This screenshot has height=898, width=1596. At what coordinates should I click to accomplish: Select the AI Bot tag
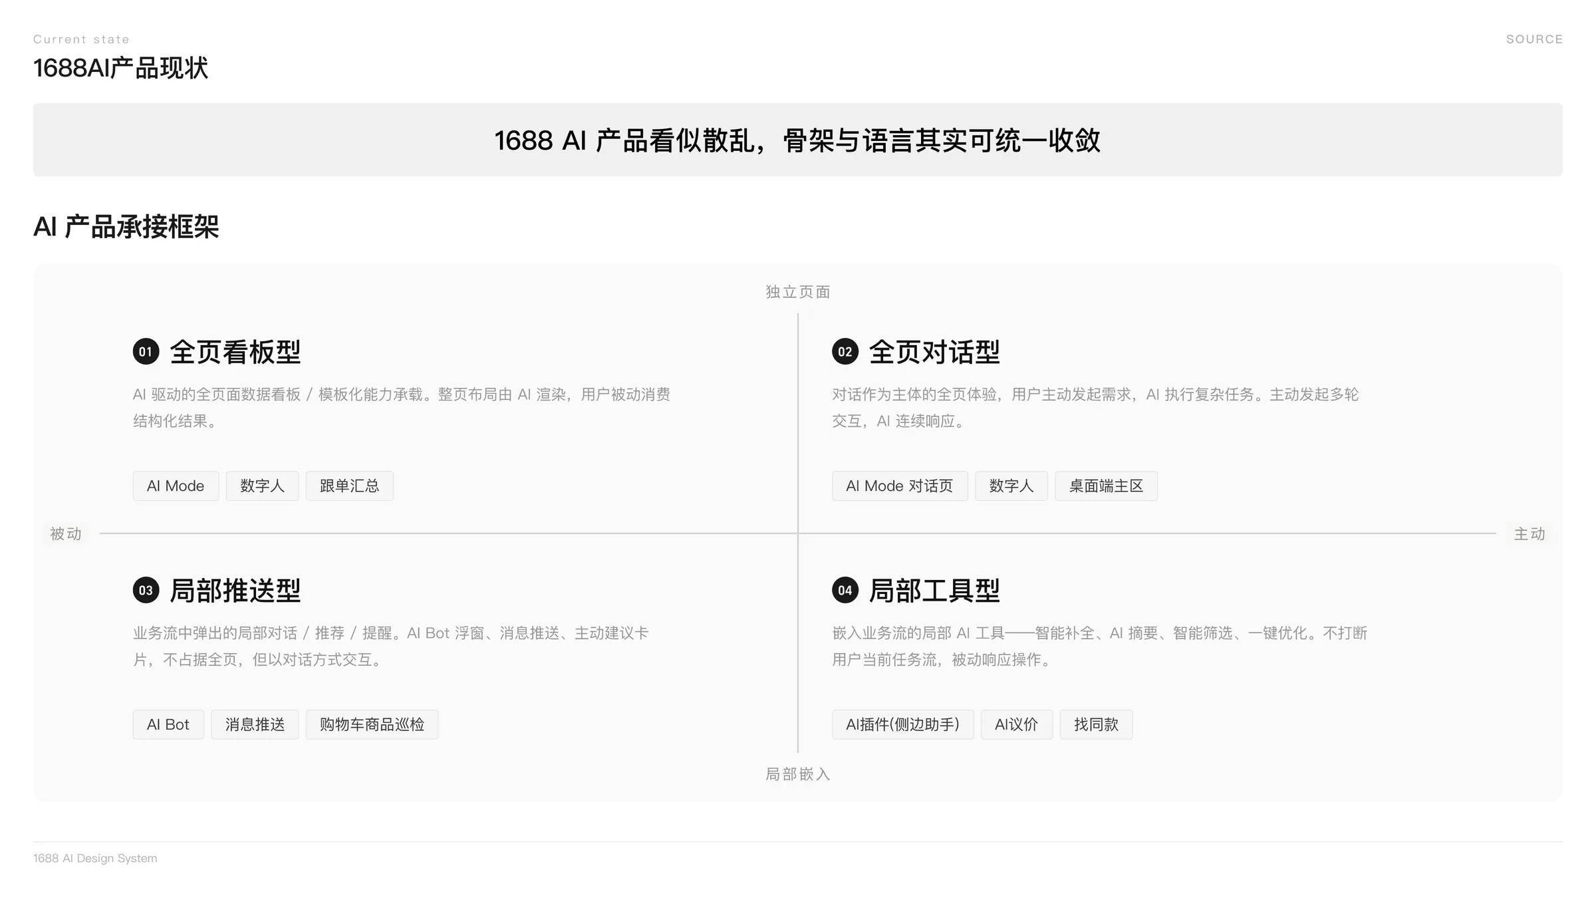tap(168, 724)
